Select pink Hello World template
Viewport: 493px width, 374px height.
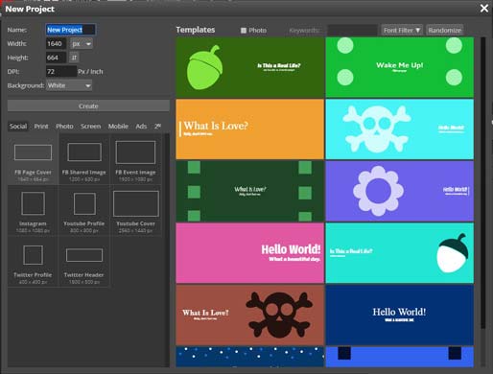click(x=250, y=253)
